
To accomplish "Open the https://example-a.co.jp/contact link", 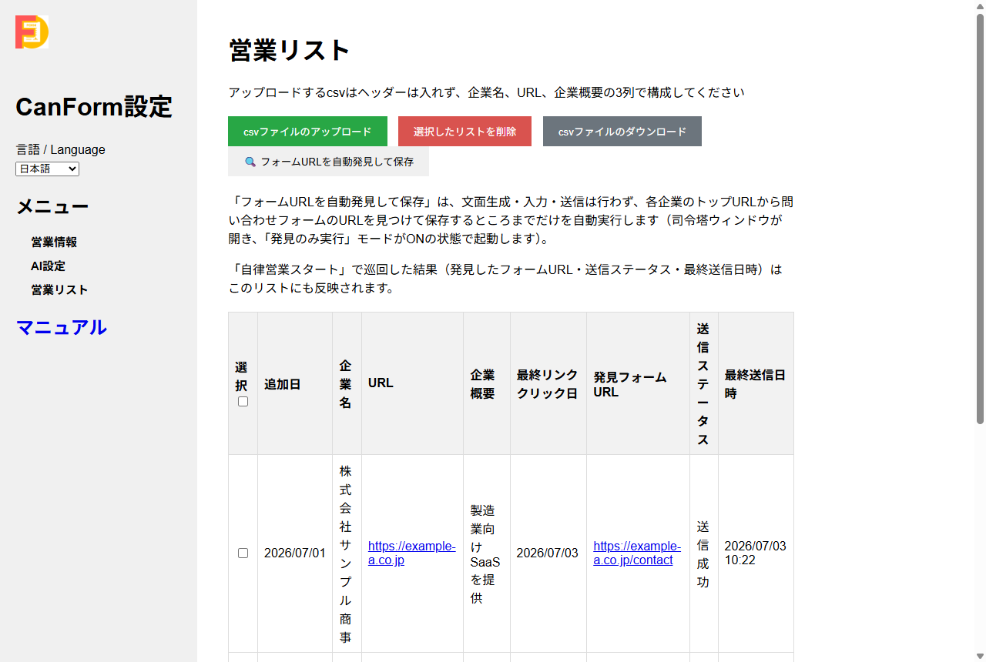I will pos(637,553).
